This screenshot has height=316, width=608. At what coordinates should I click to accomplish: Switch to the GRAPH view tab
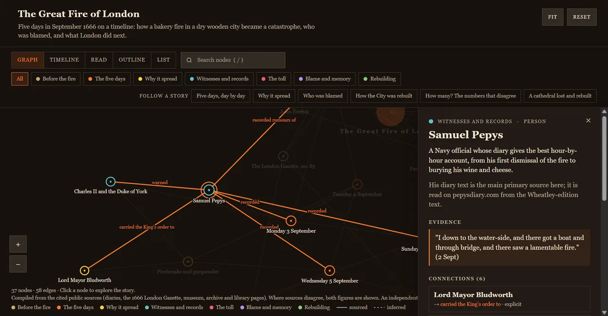[28, 60]
